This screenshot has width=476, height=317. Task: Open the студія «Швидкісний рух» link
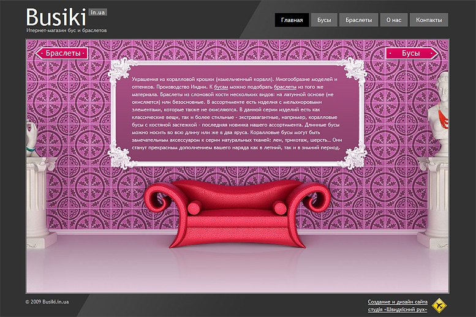coord(398,310)
